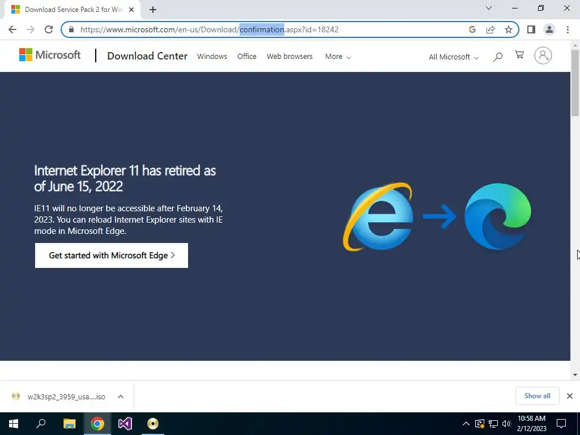
Task: Open the Download Center link
Action: (x=147, y=56)
